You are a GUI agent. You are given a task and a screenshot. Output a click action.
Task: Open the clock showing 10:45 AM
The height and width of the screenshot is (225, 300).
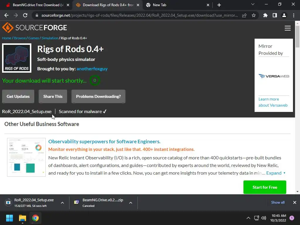pyautogui.click(x=278, y=218)
